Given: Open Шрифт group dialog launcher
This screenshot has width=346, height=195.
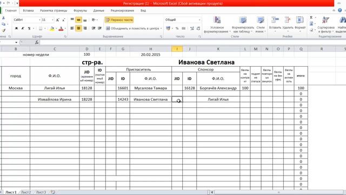Looking at the screenshot, I should pyautogui.click(x=65, y=36).
